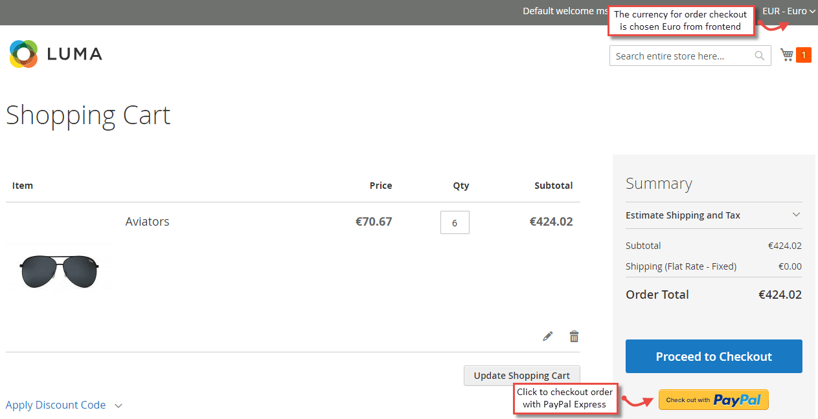Click the Proceed to Checkout button

click(x=714, y=356)
